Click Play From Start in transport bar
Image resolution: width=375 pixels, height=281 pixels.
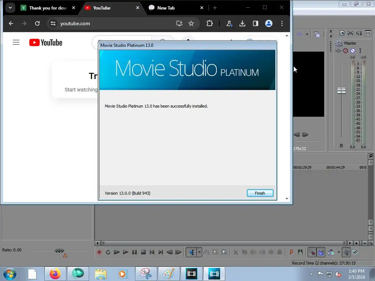click(117, 252)
